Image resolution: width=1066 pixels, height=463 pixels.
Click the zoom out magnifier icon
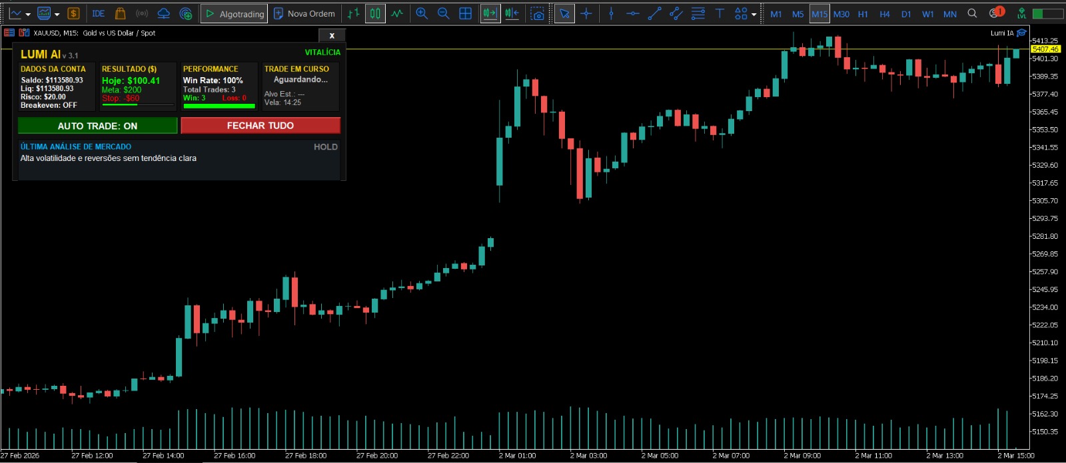click(443, 13)
